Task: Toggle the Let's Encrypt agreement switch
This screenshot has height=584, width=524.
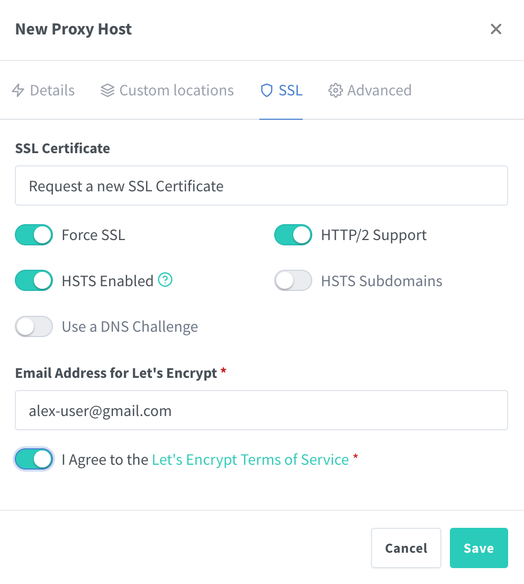Action: 34,459
